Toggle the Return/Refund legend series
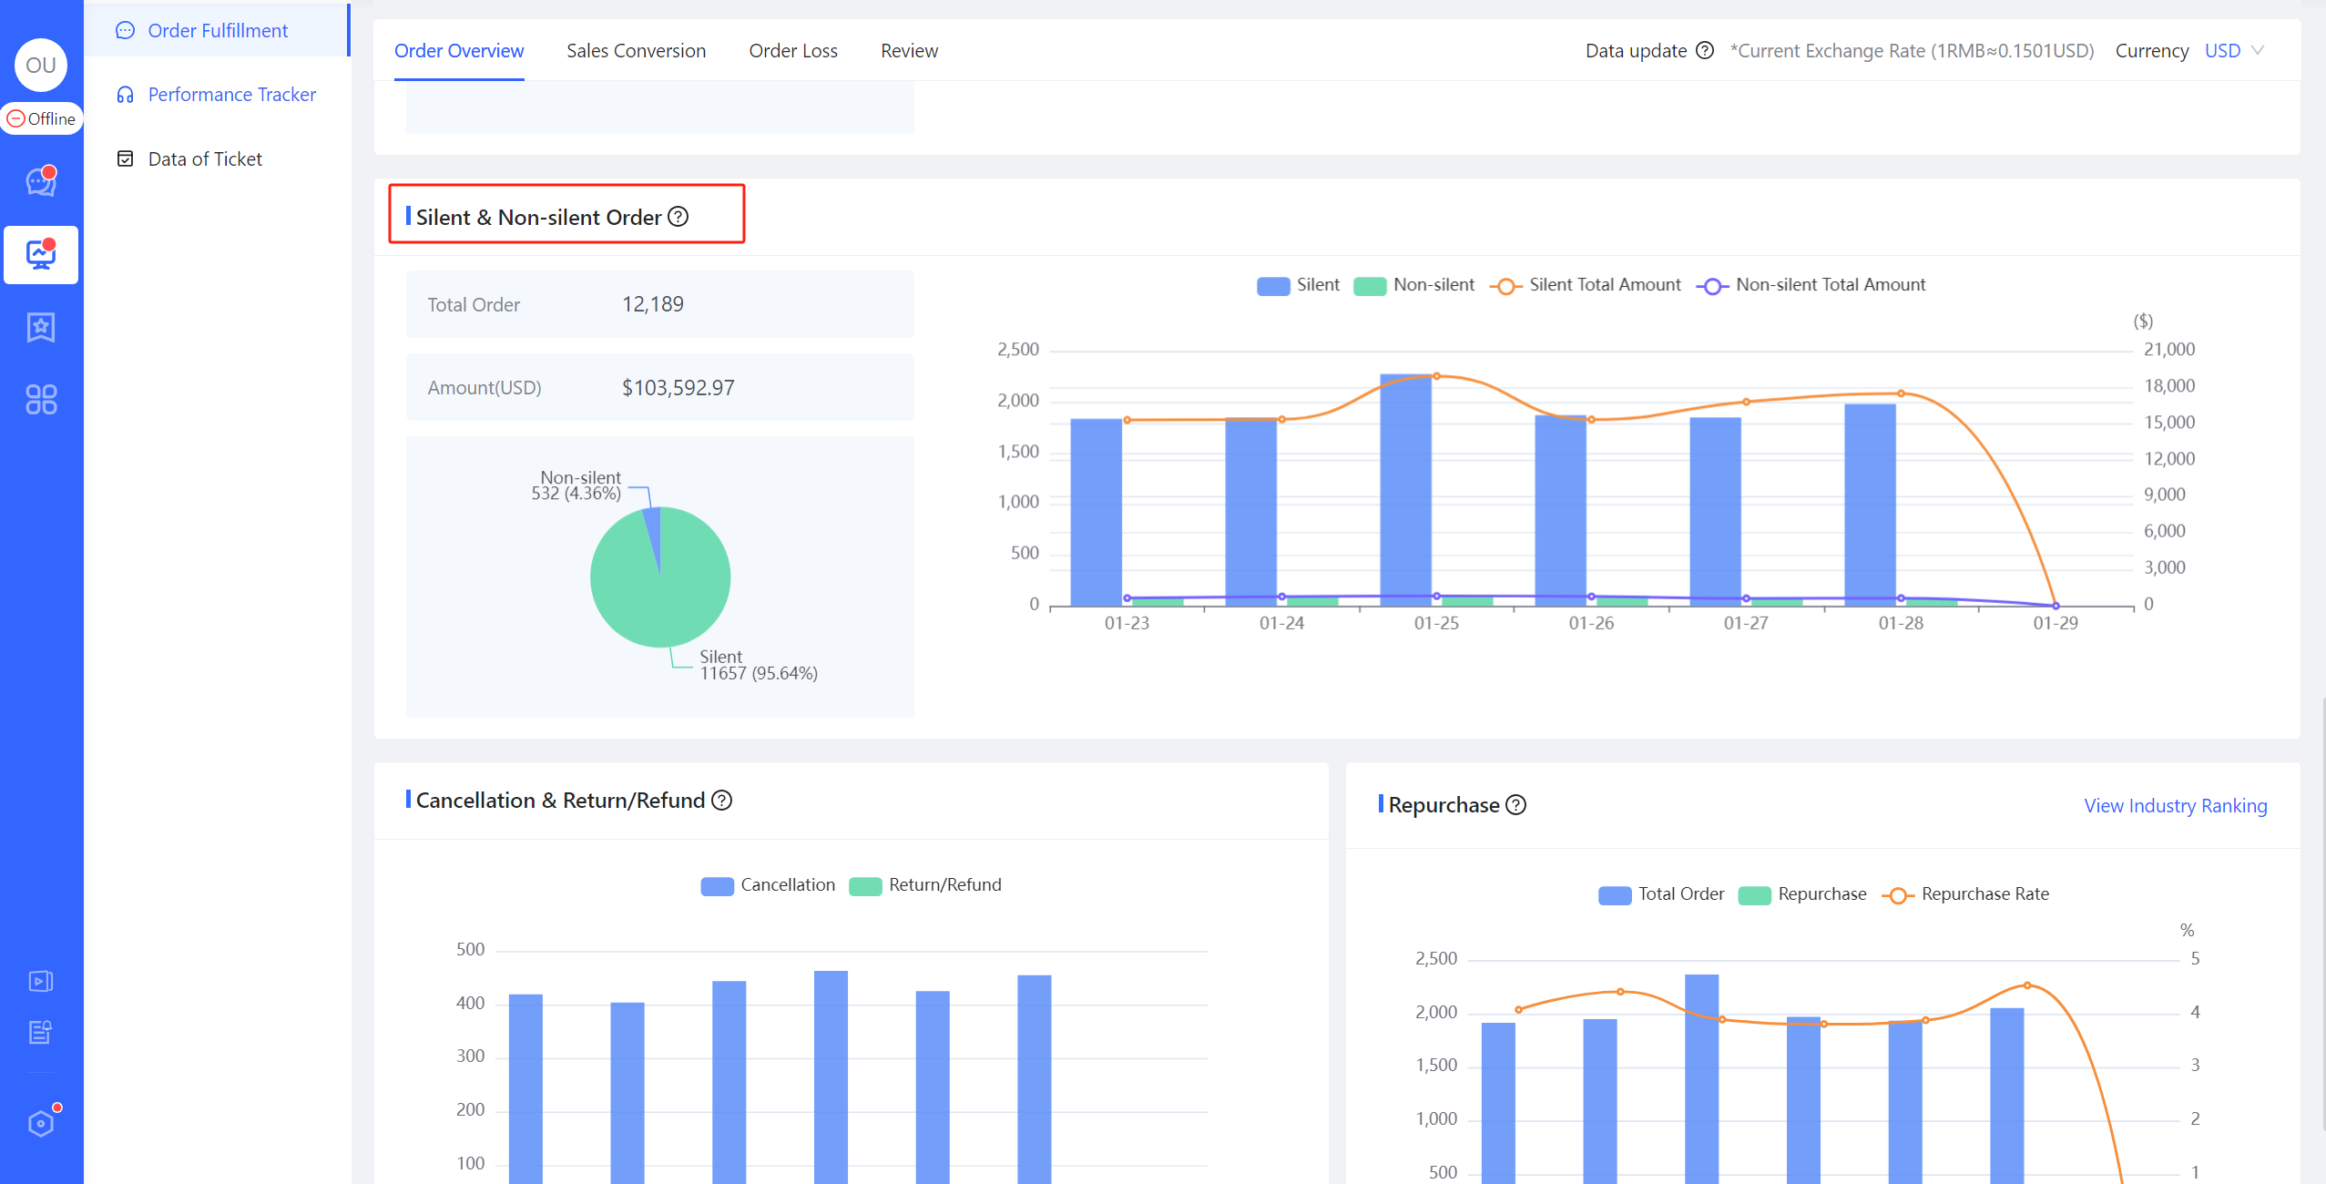This screenshot has height=1184, width=2326. click(925, 885)
